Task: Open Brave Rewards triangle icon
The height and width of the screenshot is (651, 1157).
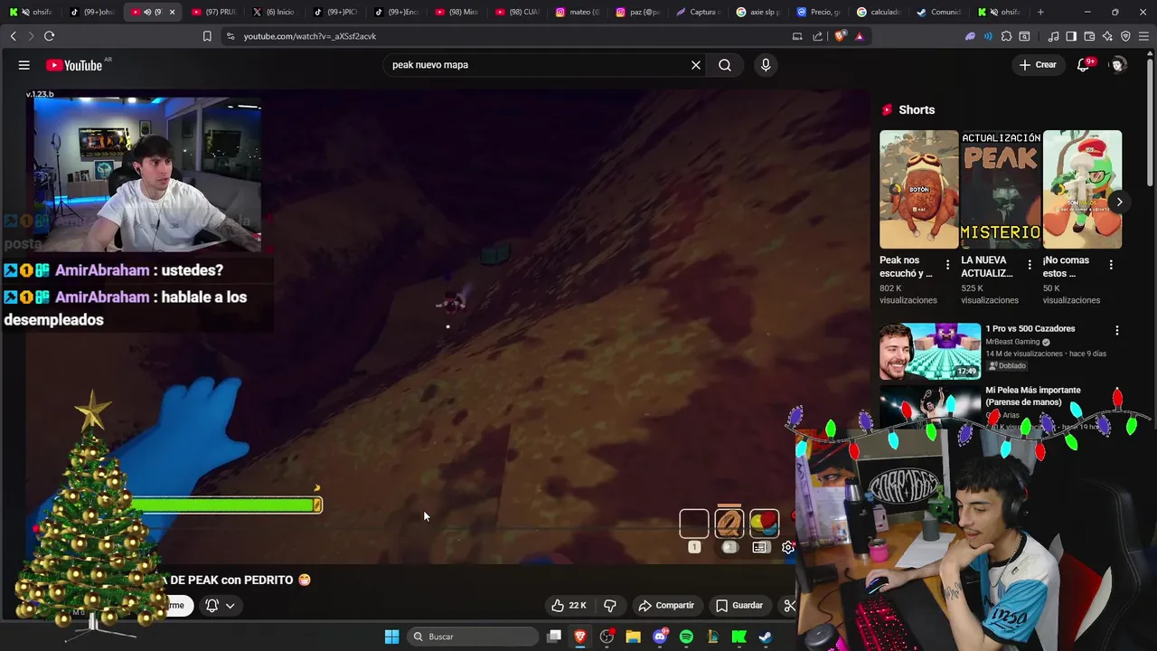Action: click(x=859, y=36)
